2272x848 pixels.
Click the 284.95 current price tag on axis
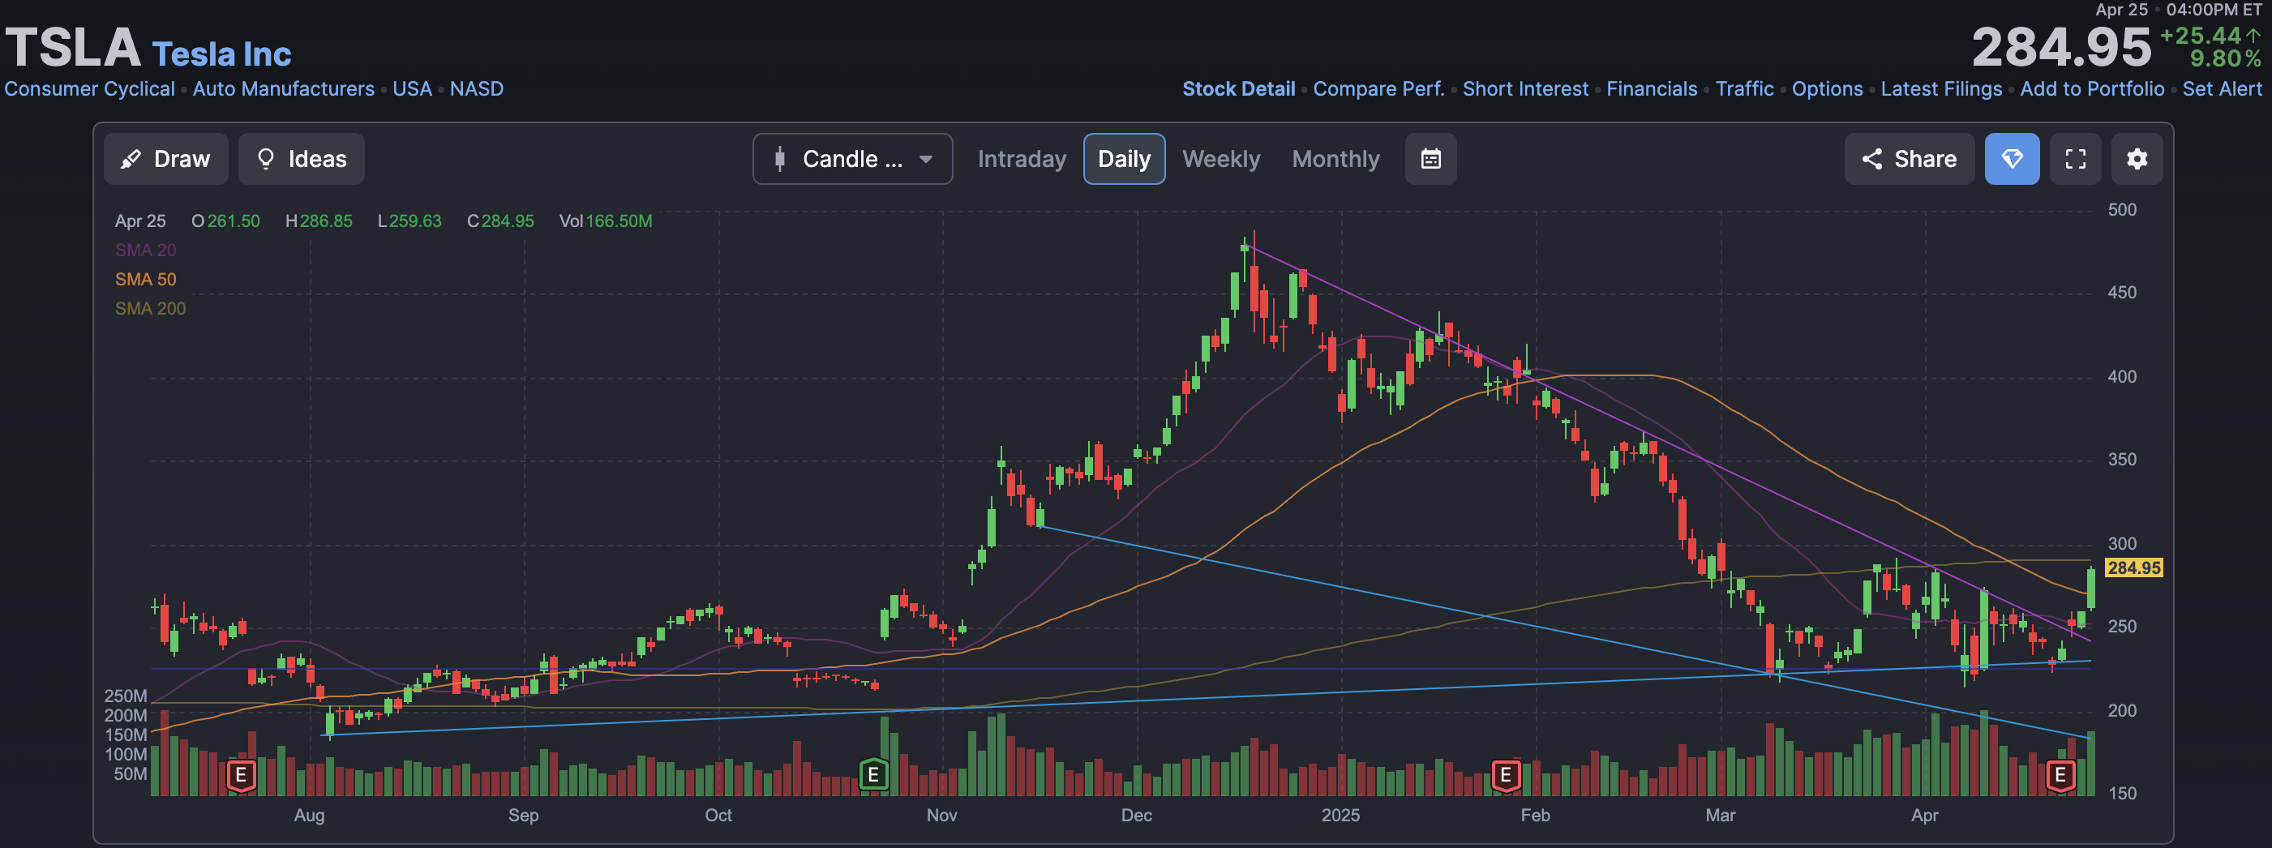(2133, 567)
